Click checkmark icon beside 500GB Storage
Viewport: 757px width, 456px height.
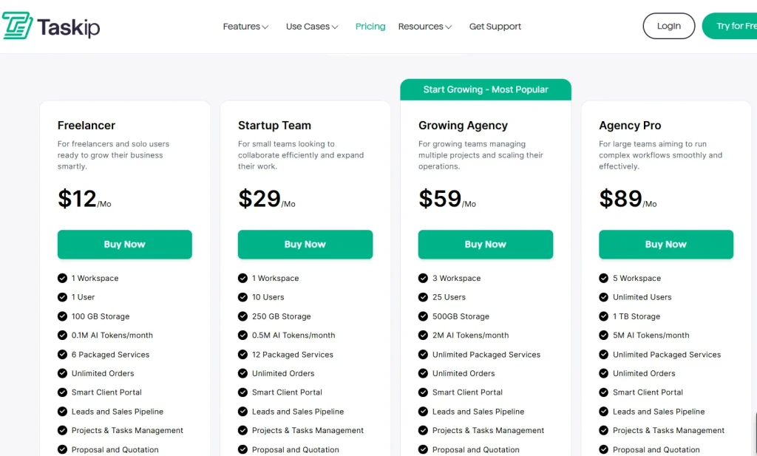coord(423,316)
